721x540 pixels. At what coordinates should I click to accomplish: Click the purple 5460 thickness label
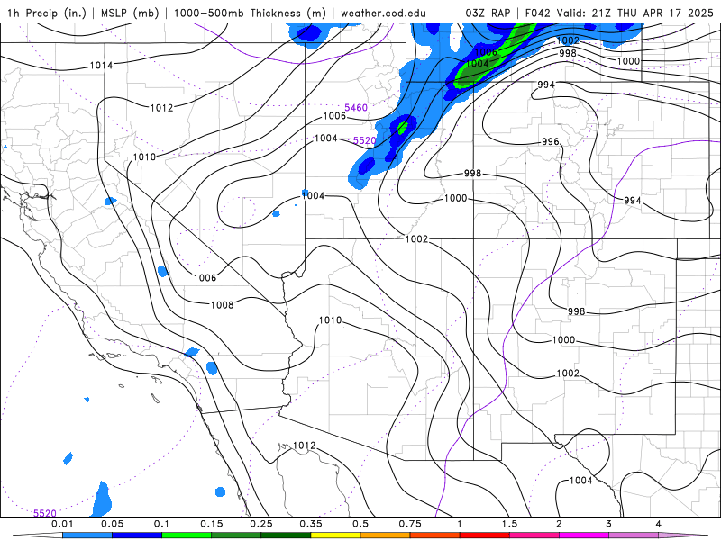point(356,107)
